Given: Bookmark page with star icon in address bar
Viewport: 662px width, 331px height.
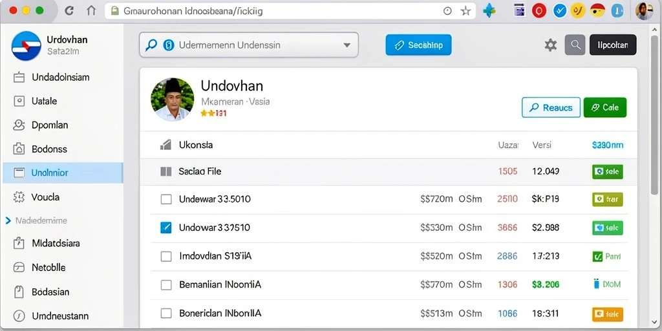Looking at the screenshot, I should coord(465,12).
